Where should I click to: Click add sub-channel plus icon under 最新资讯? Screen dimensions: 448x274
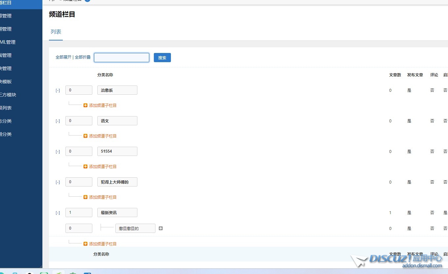pyautogui.click(x=85, y=244)
